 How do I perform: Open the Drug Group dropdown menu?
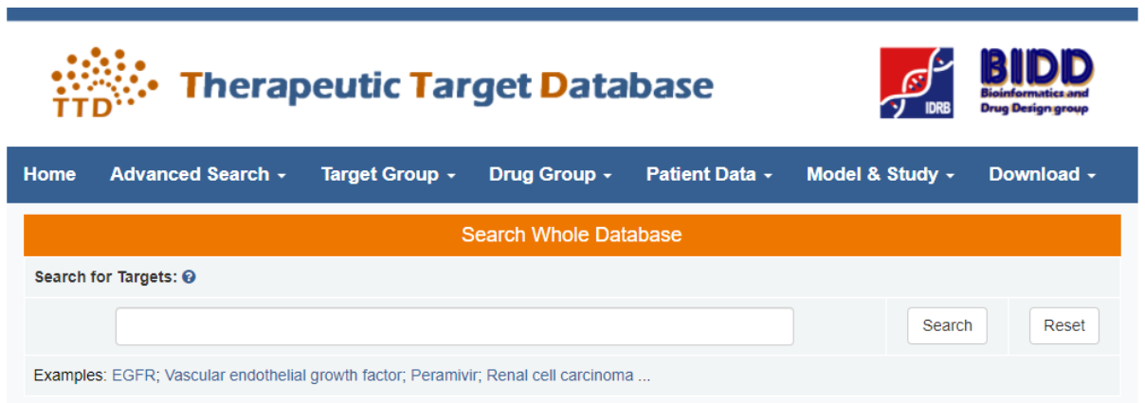(550, 174)
